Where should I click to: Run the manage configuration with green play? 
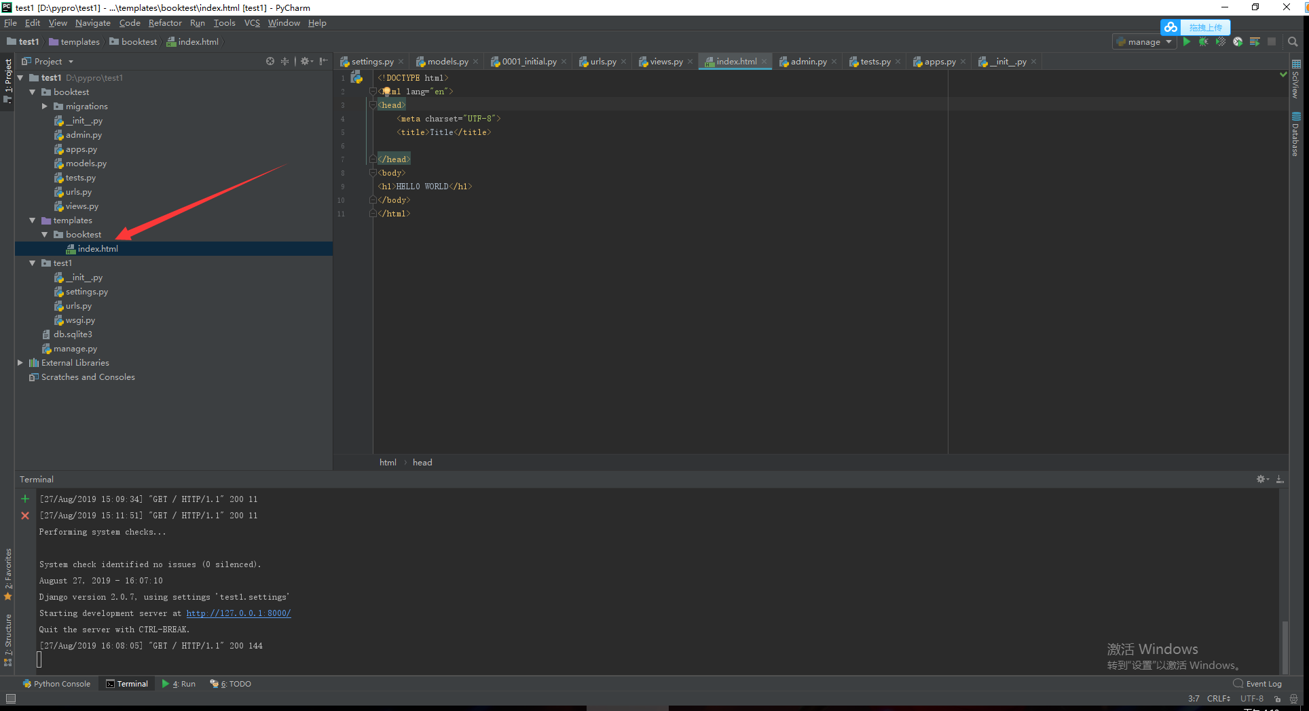click(1186, 42)
